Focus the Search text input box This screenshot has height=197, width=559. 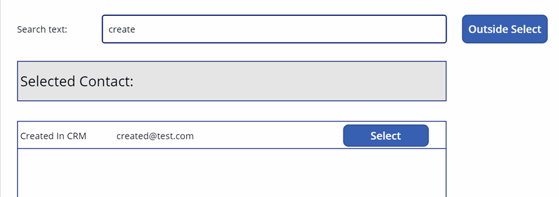pos(274,29)
